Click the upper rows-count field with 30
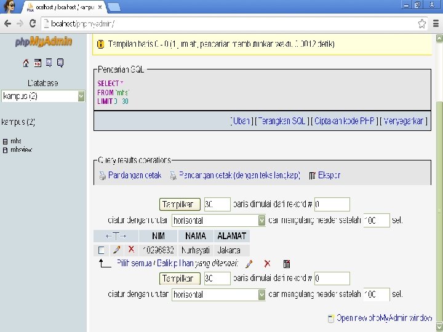The width and height of the screenshot is (443, 332). (x=217, y=204)
